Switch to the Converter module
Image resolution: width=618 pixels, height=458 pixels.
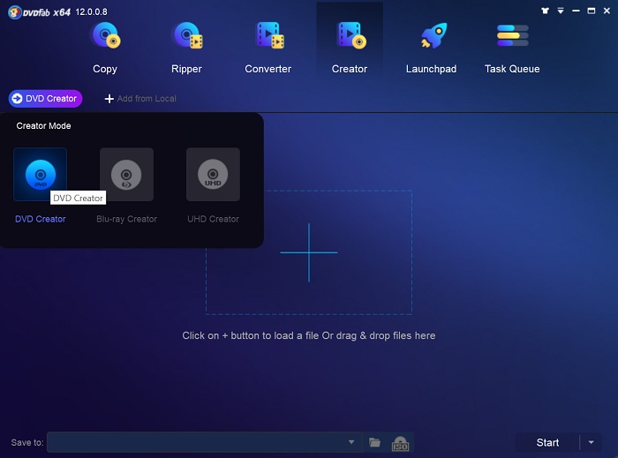268,48
